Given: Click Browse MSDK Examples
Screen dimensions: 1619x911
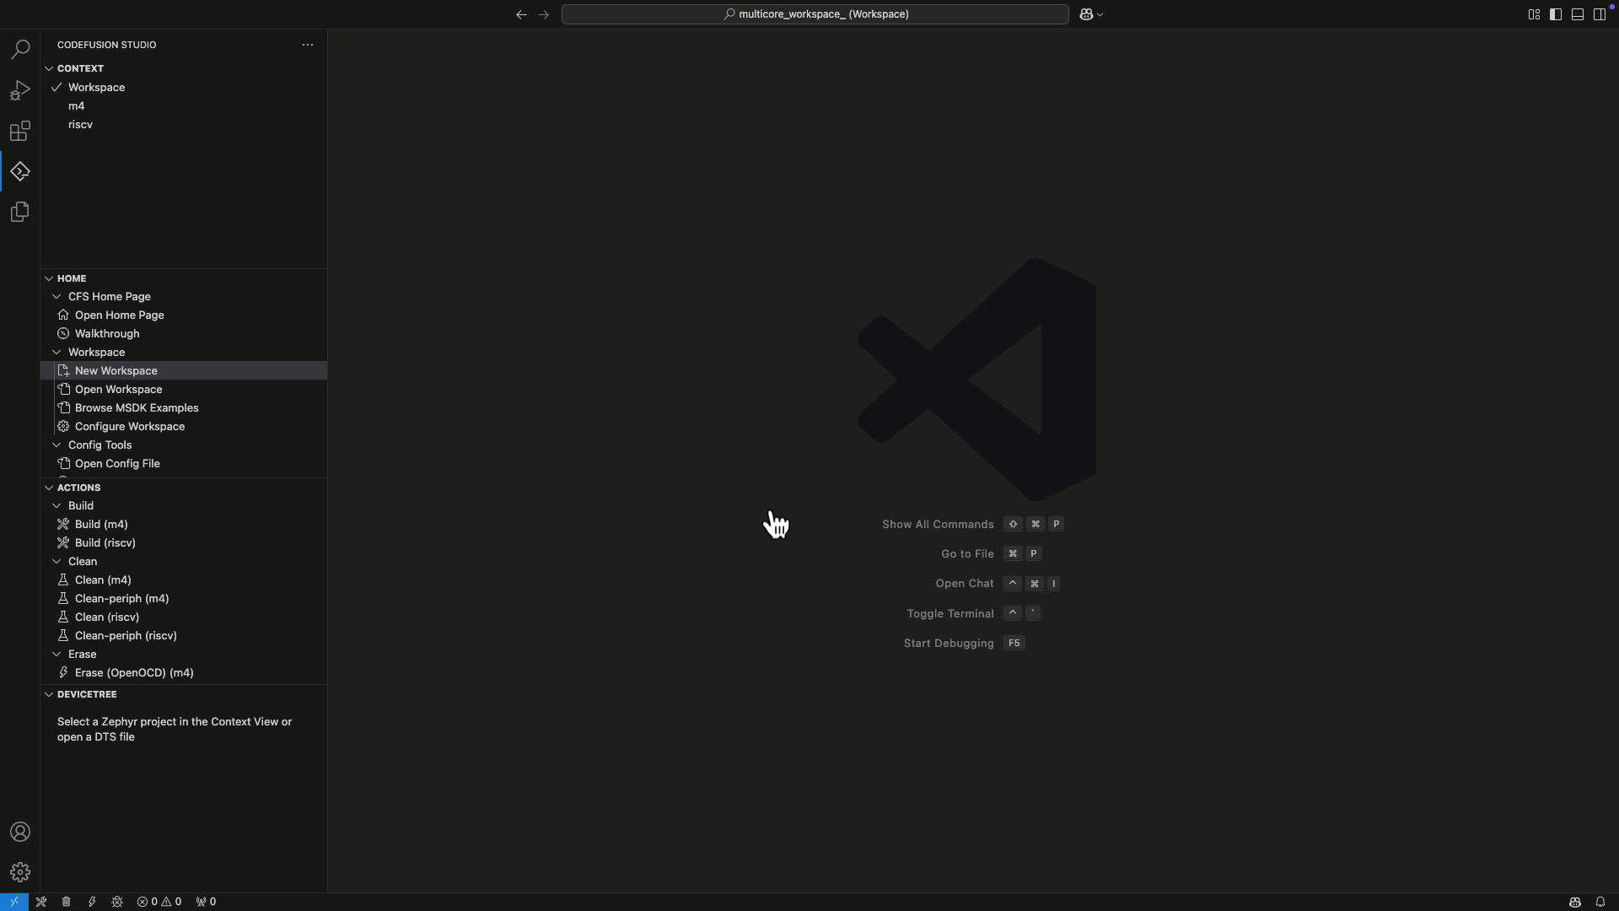Looking at the screenshot, I should coord(137,408).
